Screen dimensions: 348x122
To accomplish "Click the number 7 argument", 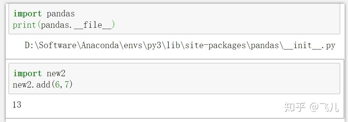I will tap(67, 85).
